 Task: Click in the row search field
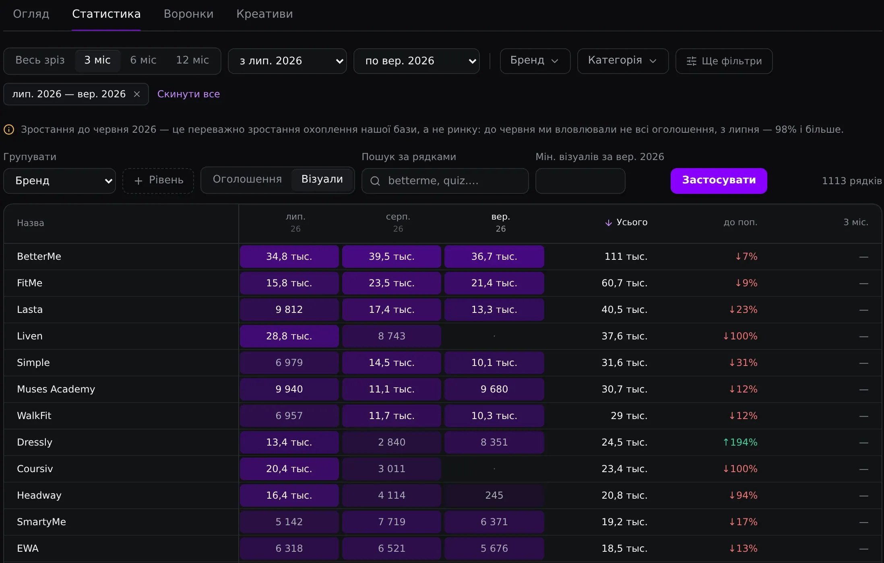pos(445,181)
